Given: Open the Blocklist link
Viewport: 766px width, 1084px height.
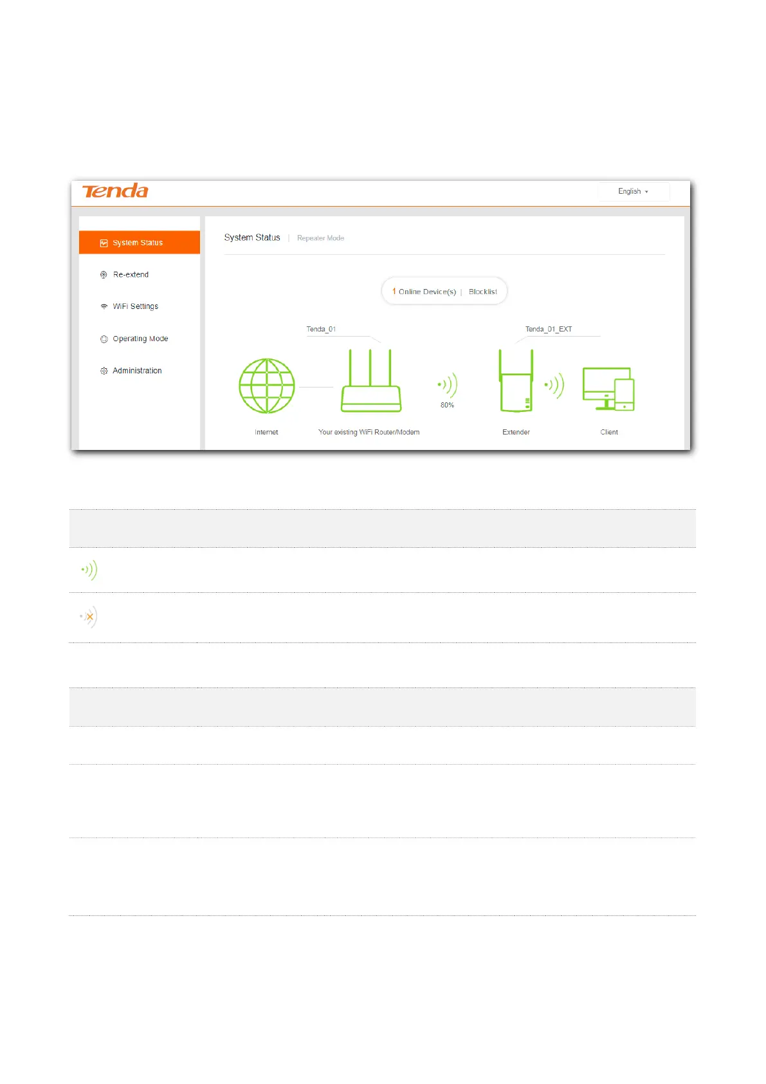Looking at the screenshot, I should tap(483, 292).
